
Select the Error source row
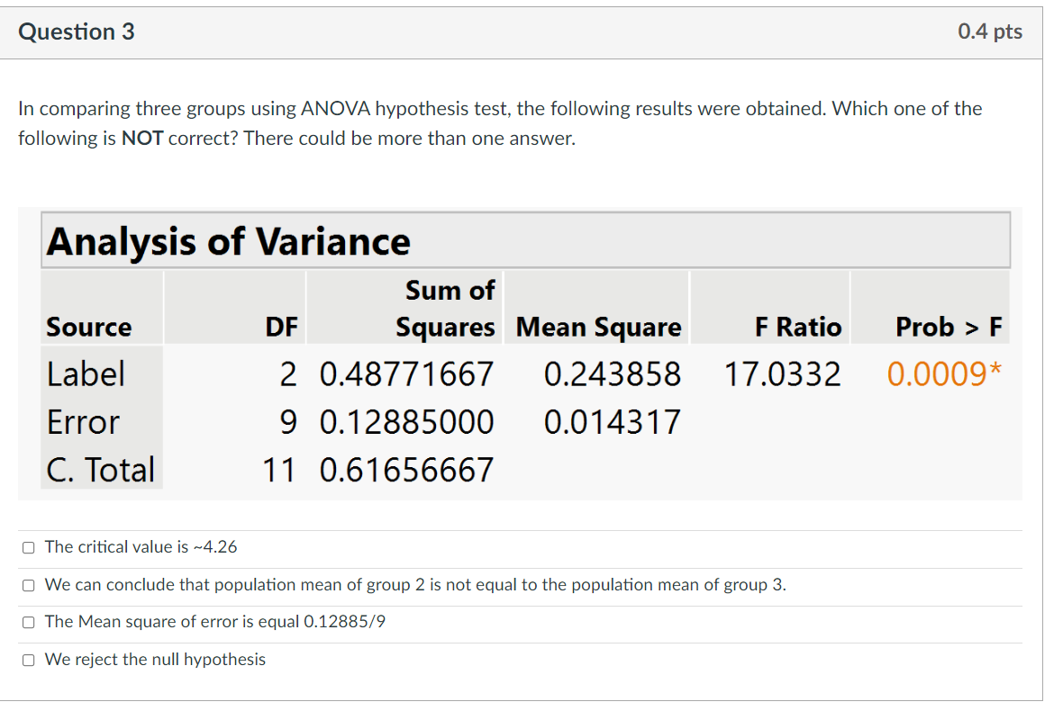point(82,421)
